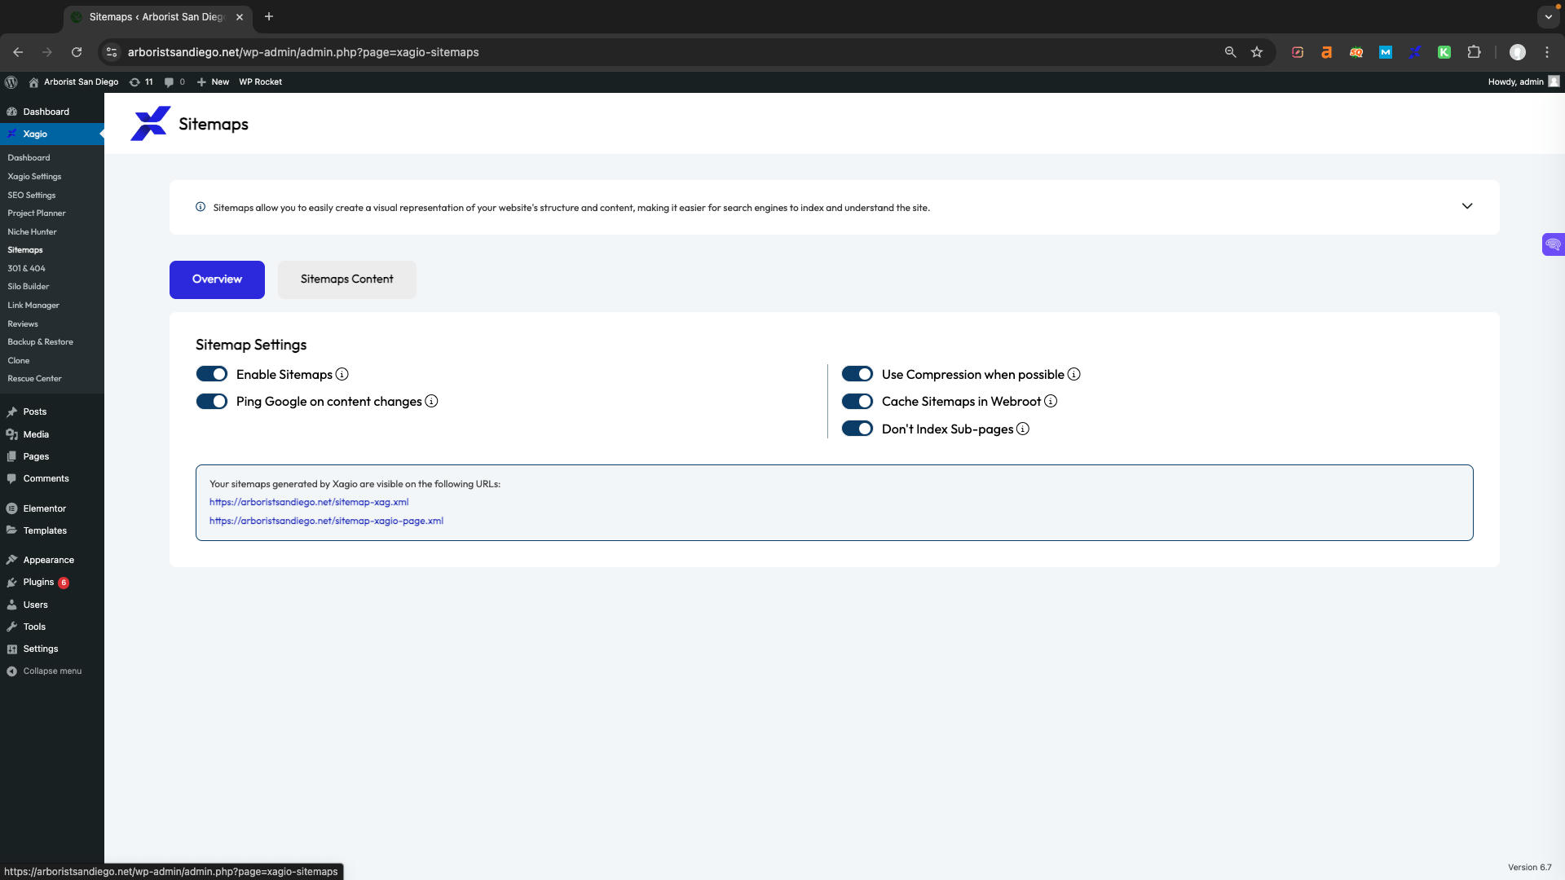Open Link Manager submenu
This screenshot has width=1565, height=880.
(33, 306)
